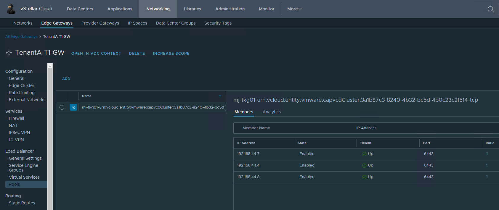This screenshot has width=499, height=210.
Task: Click the edge gateway icon beside TenantA-T1-GW
Action: (9, 53)
